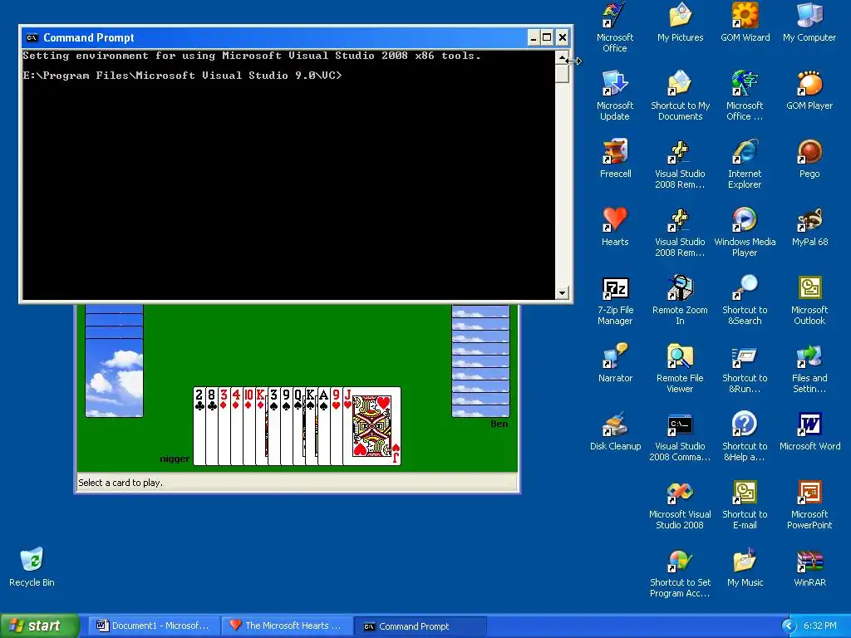Select the 9 of hearts card
Screen dimensions: 851x638
point(336,426)
